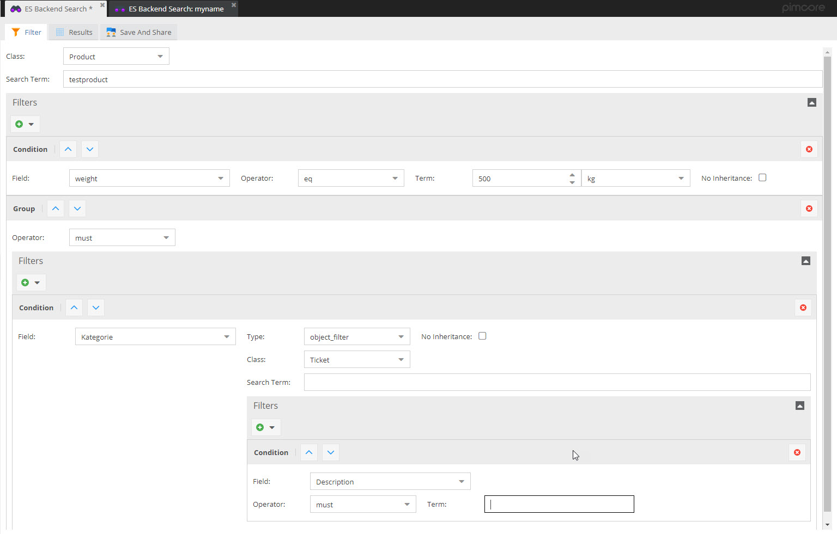Open the Field dropdown showing Description
Image resolution: width=837 pixels, height=534 pixels.
click(390, 481)
